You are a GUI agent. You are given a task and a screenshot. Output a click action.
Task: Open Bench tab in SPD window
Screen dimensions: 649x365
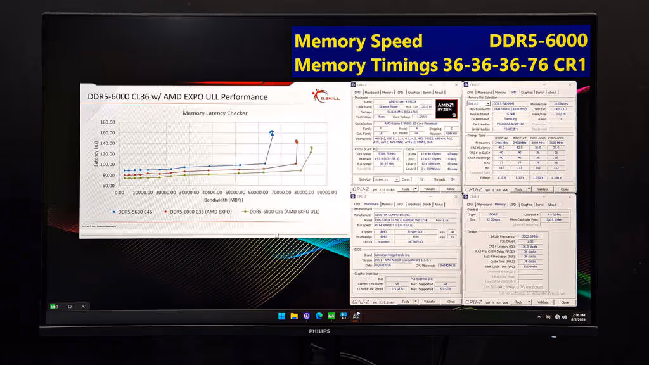540,93
